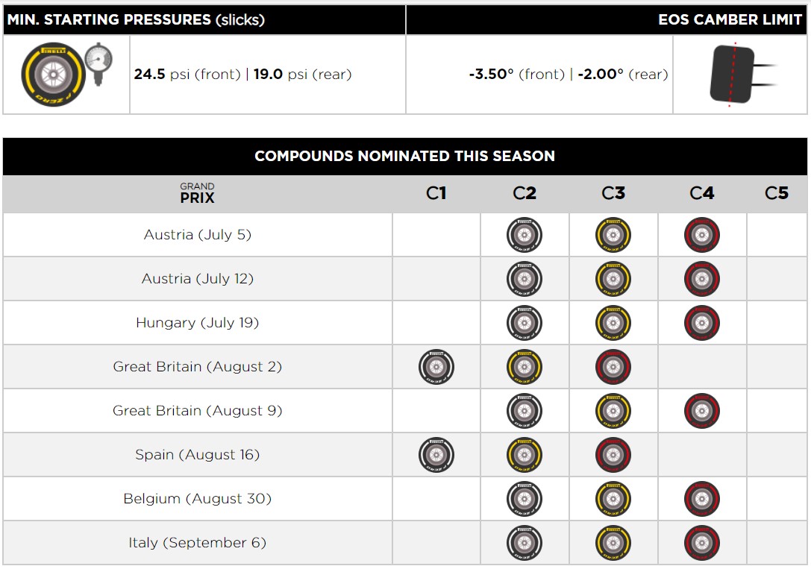Click the C1 column header
The image size is (811, 569).
[436, 193]
